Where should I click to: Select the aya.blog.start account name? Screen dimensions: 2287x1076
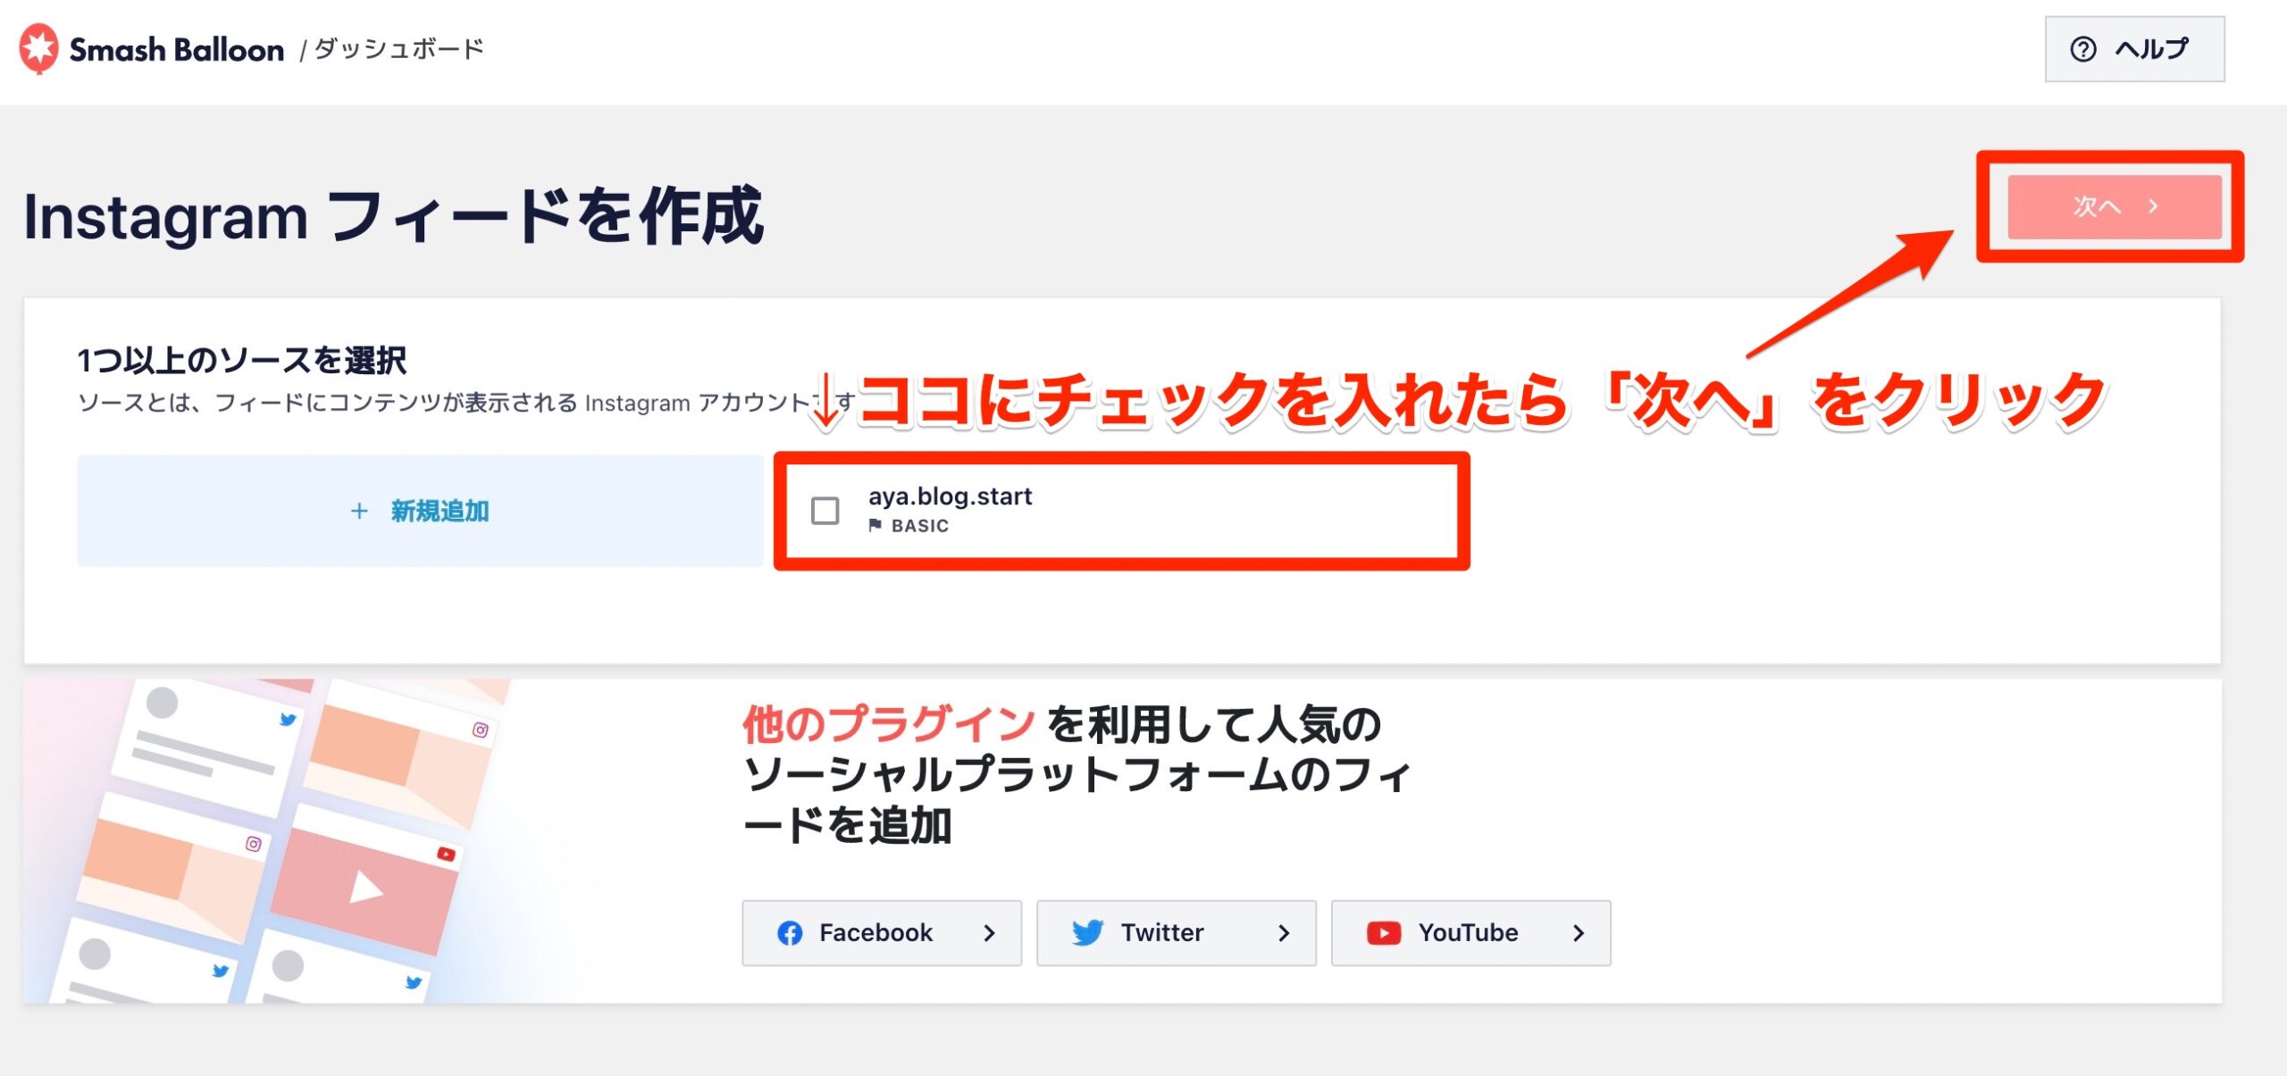950,496
